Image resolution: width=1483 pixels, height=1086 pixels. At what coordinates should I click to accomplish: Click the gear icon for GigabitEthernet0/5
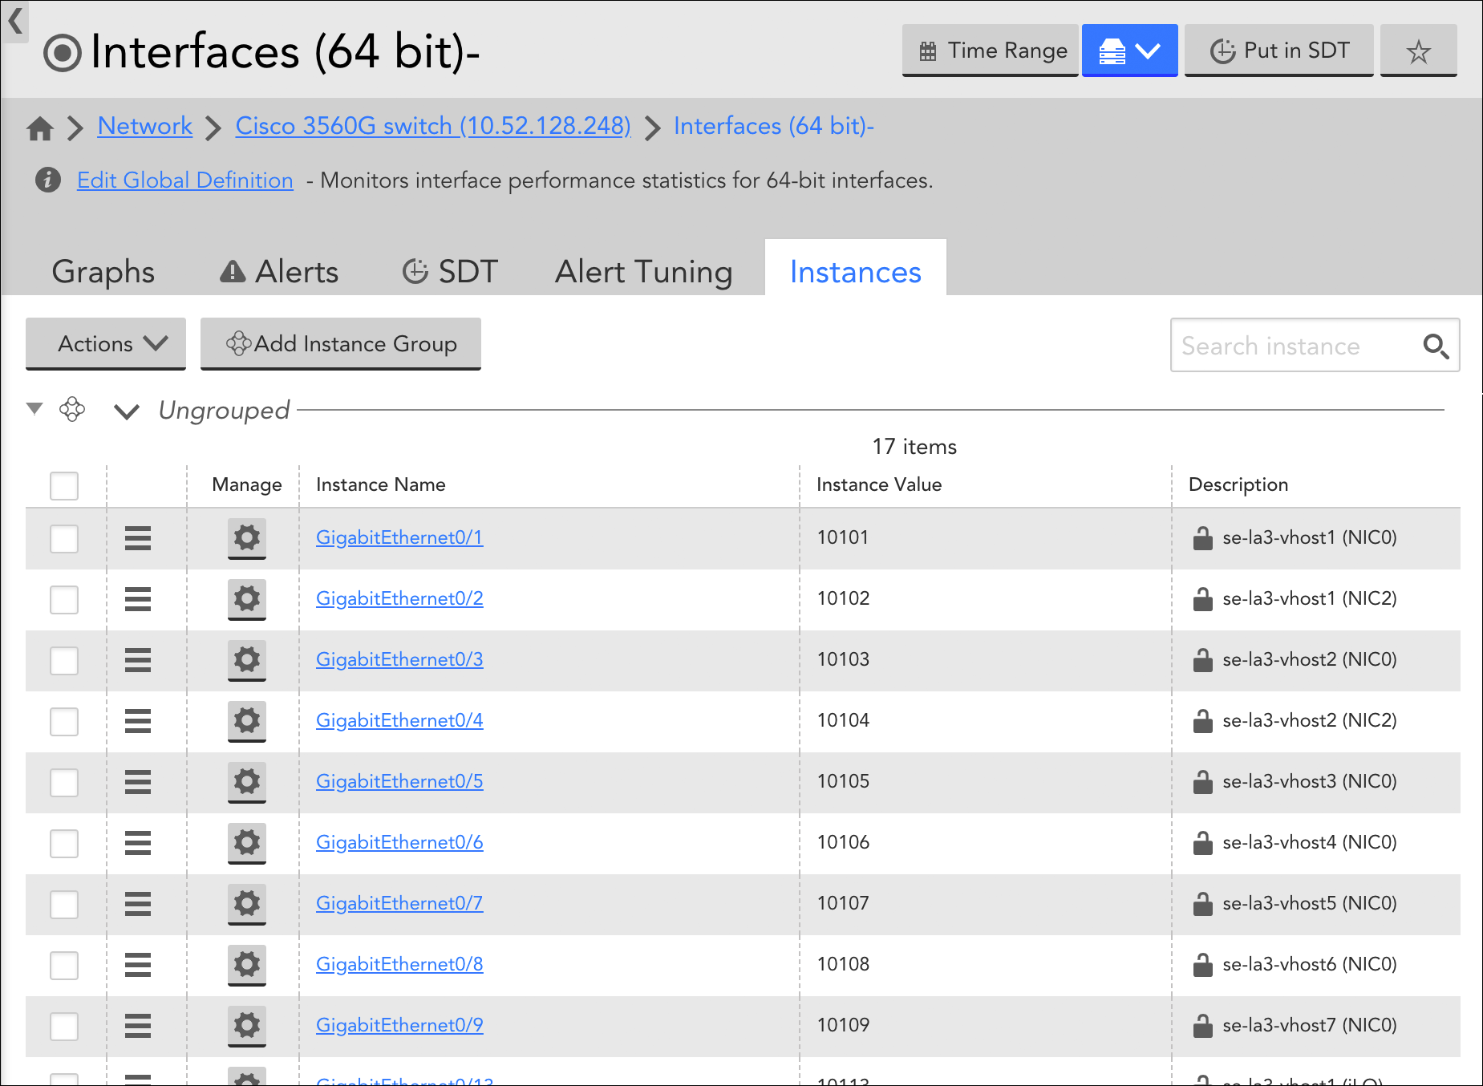tap(246, 781)
